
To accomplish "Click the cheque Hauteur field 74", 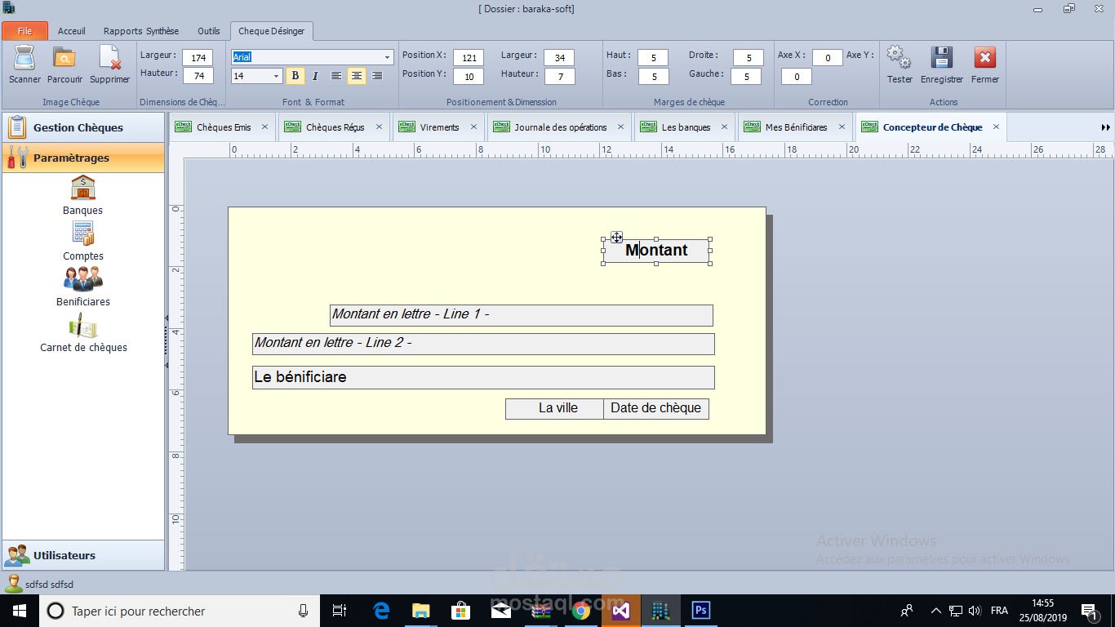I will pos(198,76).
